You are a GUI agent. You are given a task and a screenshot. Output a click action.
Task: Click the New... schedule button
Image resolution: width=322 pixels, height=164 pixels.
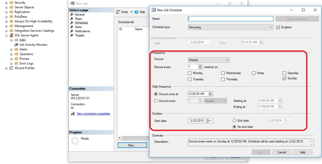coord(132,145)
